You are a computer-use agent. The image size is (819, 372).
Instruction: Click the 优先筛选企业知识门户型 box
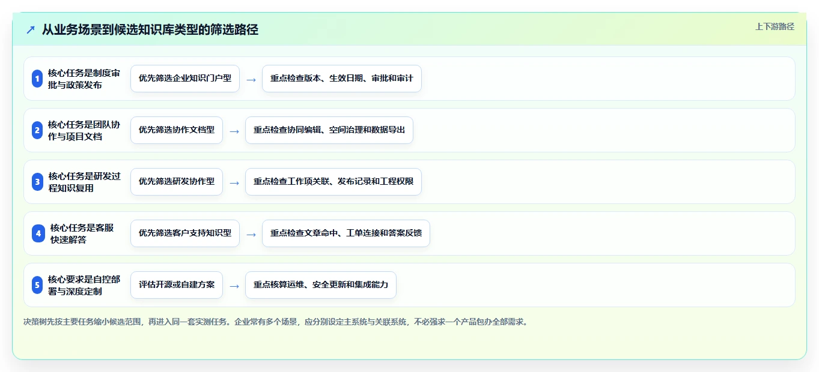(185, 79)
